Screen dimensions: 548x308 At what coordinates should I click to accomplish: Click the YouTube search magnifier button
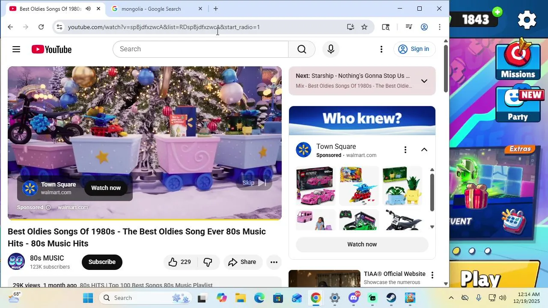(302, 49)
